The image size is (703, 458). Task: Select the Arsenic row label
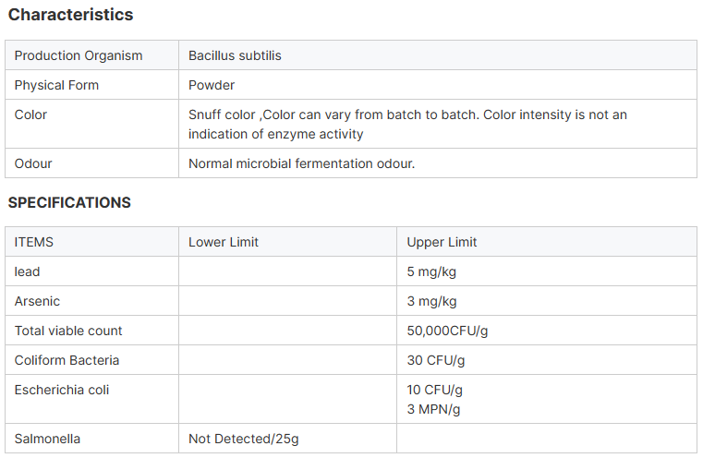[37, 301]
